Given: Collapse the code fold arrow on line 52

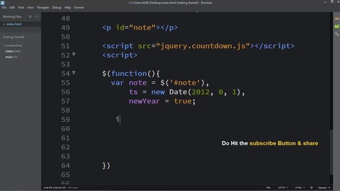Looking at the screenshot, I should coord(74,55).
